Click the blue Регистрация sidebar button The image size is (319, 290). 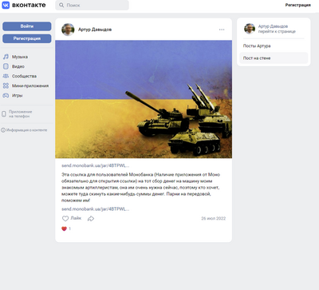point(27,38)
